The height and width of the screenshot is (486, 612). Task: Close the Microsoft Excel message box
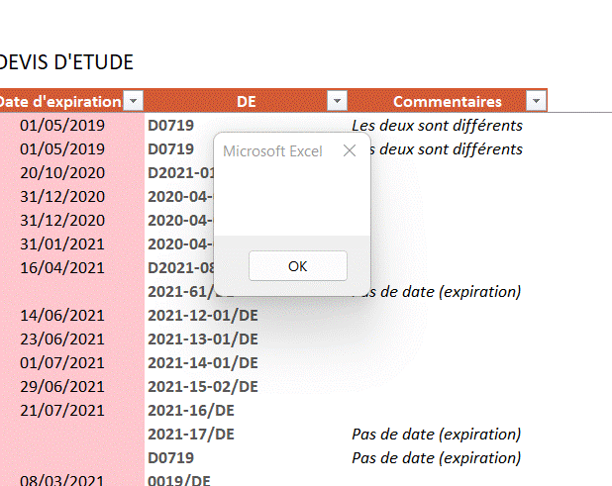coord(349,151)
